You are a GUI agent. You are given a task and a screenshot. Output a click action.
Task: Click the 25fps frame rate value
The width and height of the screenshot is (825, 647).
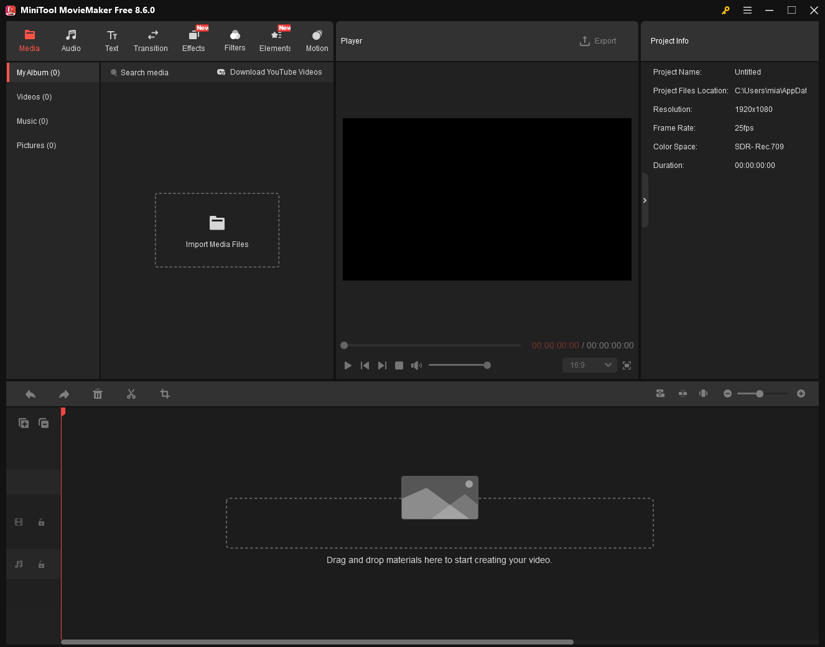[744, 128]
